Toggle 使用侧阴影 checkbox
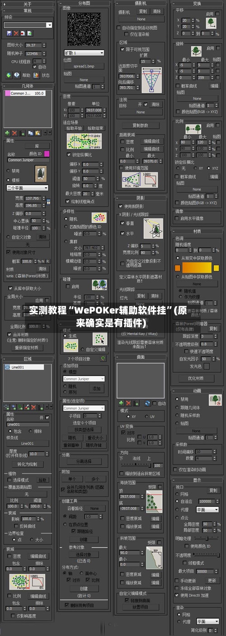This screenshot has width=226, height=636. coord(120,206)
